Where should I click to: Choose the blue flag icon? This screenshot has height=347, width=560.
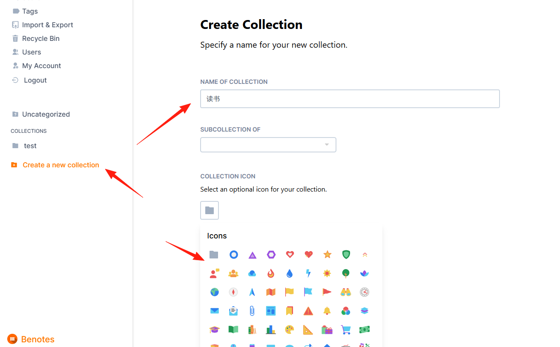308,292
